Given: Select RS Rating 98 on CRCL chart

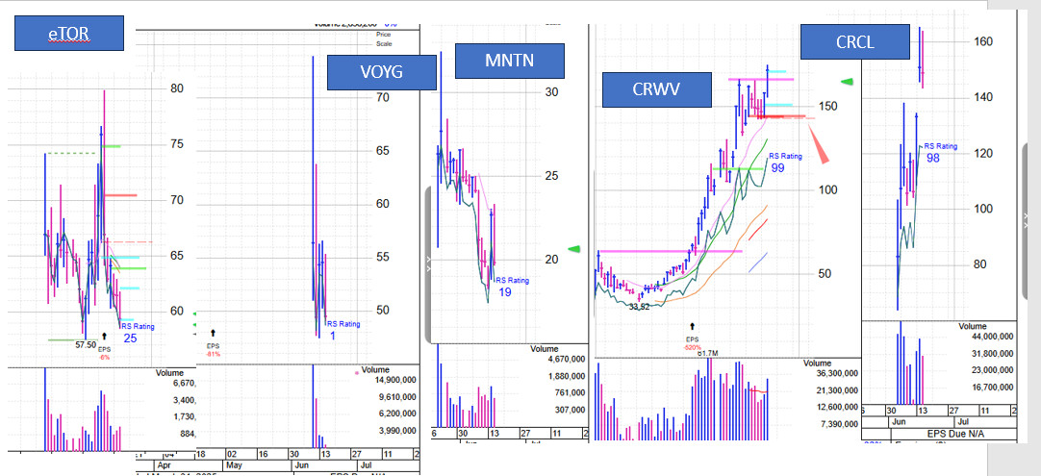Looking at the screenshot, I should (940, 152).
